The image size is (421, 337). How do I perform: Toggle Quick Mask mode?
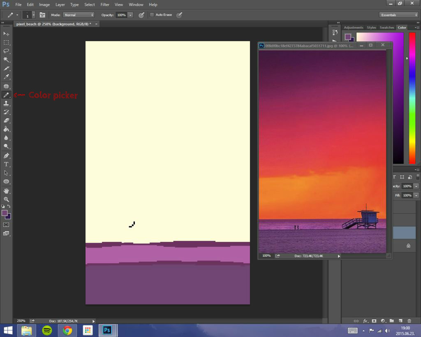click(x=6, y=225)
